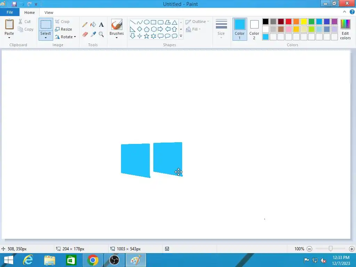Choose the Left arrow shape
356x267 pixels.
[168, 29]
